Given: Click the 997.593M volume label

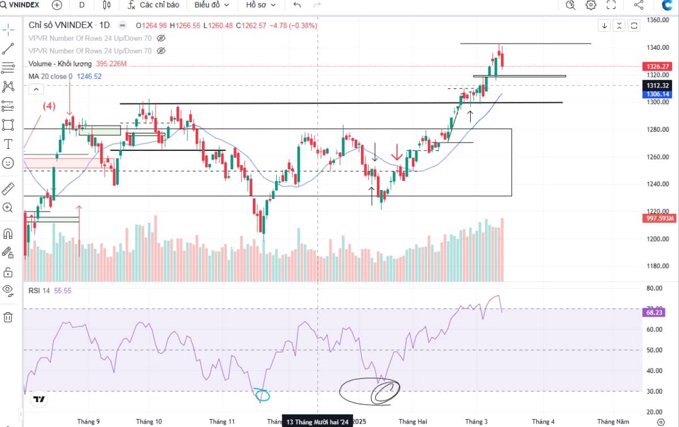Looking at the screenshot, I should click(x=660, y=218).
